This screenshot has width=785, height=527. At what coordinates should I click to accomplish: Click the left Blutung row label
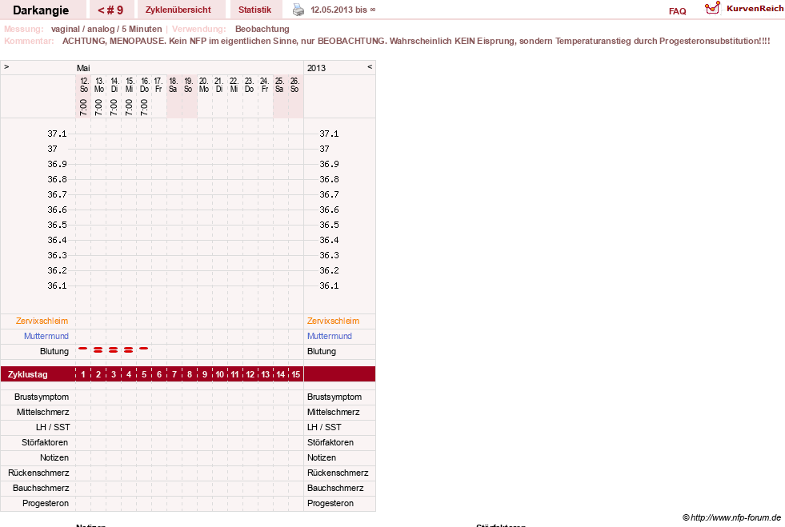tap(54, 351)
